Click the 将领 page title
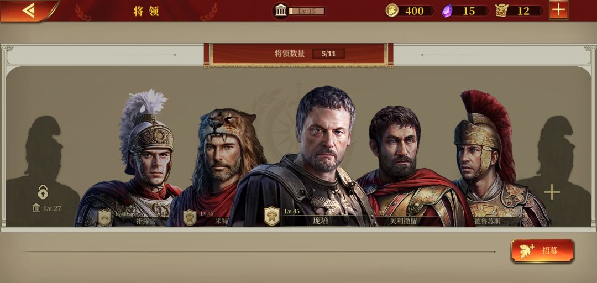This screenshot has height=283, width=597. pos(146,11)
